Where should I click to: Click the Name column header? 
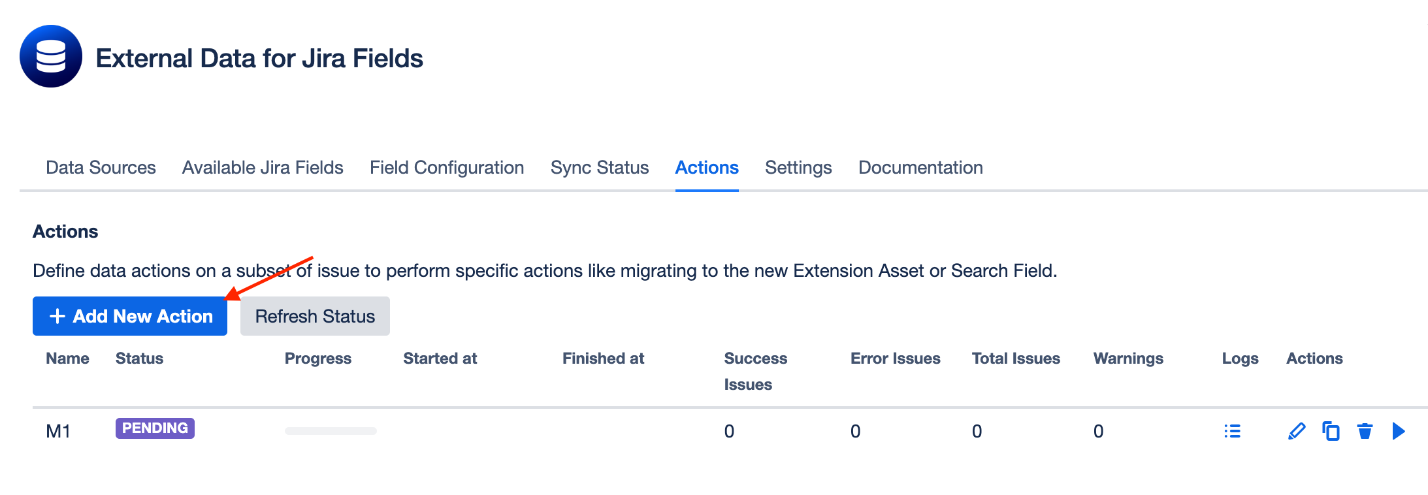(x=67, y=359)
